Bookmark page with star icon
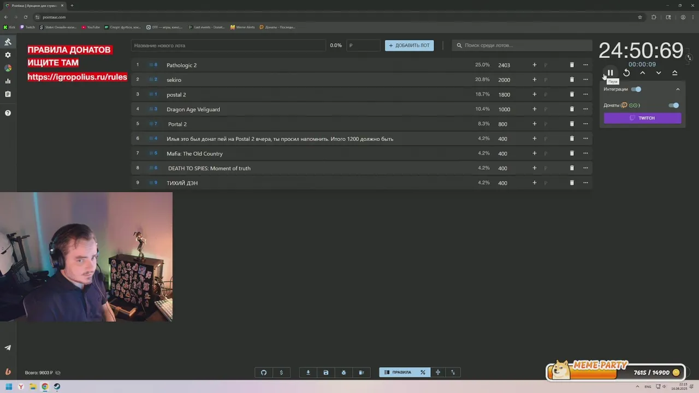This screenshot has height=393, width=699. pos(640,17)
